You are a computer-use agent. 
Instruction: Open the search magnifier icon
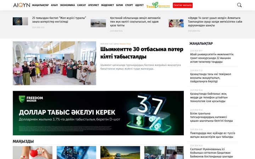[x=239, y=5]
